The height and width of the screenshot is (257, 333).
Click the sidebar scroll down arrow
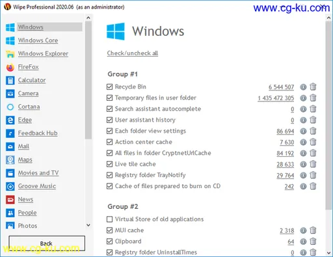88,225
